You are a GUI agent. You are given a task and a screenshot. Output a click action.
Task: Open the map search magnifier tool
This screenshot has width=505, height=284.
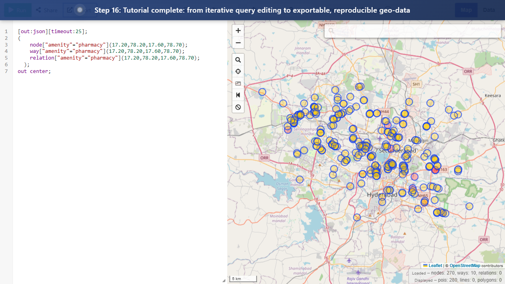tap(238, 60)
